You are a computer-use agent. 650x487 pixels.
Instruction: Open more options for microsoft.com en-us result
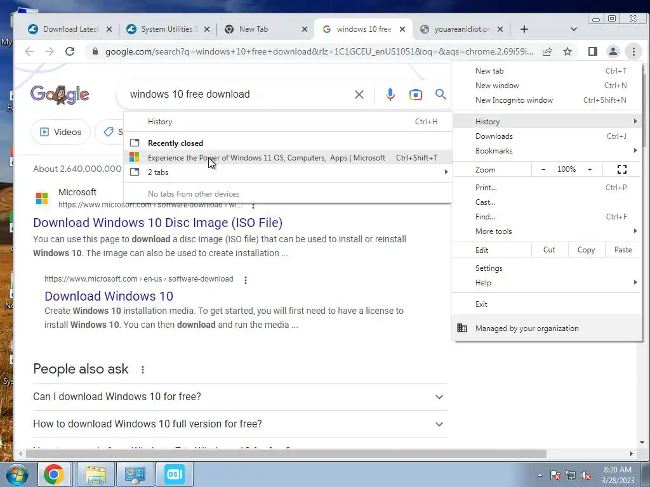pyautogui.click(x=246, y=280)
